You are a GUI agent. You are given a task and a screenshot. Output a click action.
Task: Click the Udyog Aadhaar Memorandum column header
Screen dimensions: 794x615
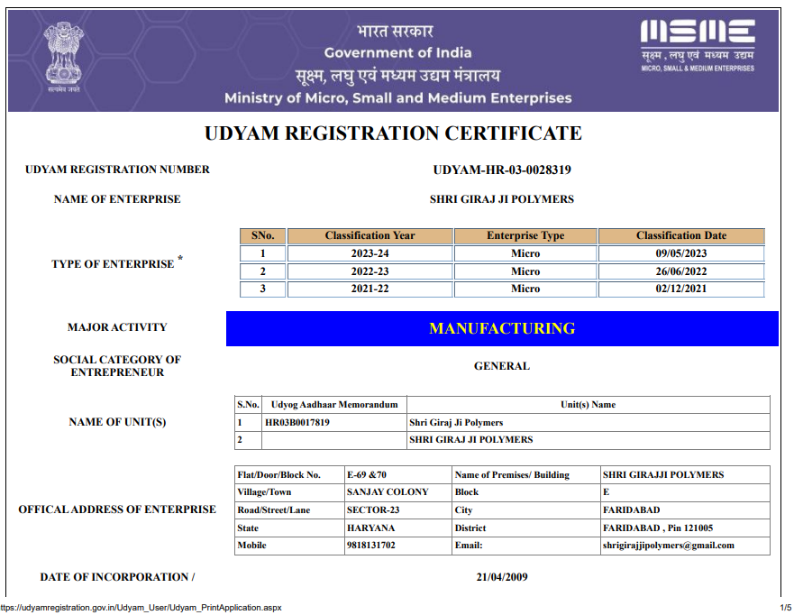334,405
